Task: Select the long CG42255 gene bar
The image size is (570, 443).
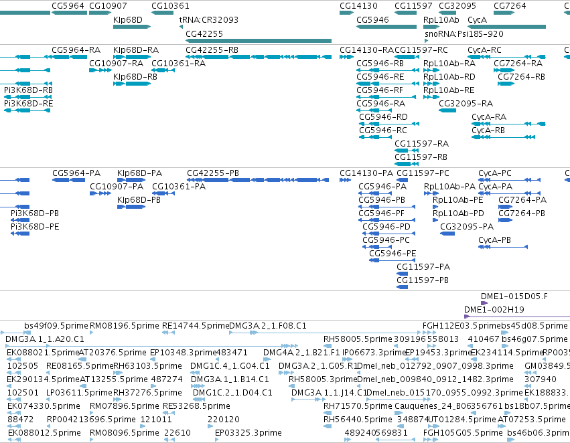Action: (259, 41)
